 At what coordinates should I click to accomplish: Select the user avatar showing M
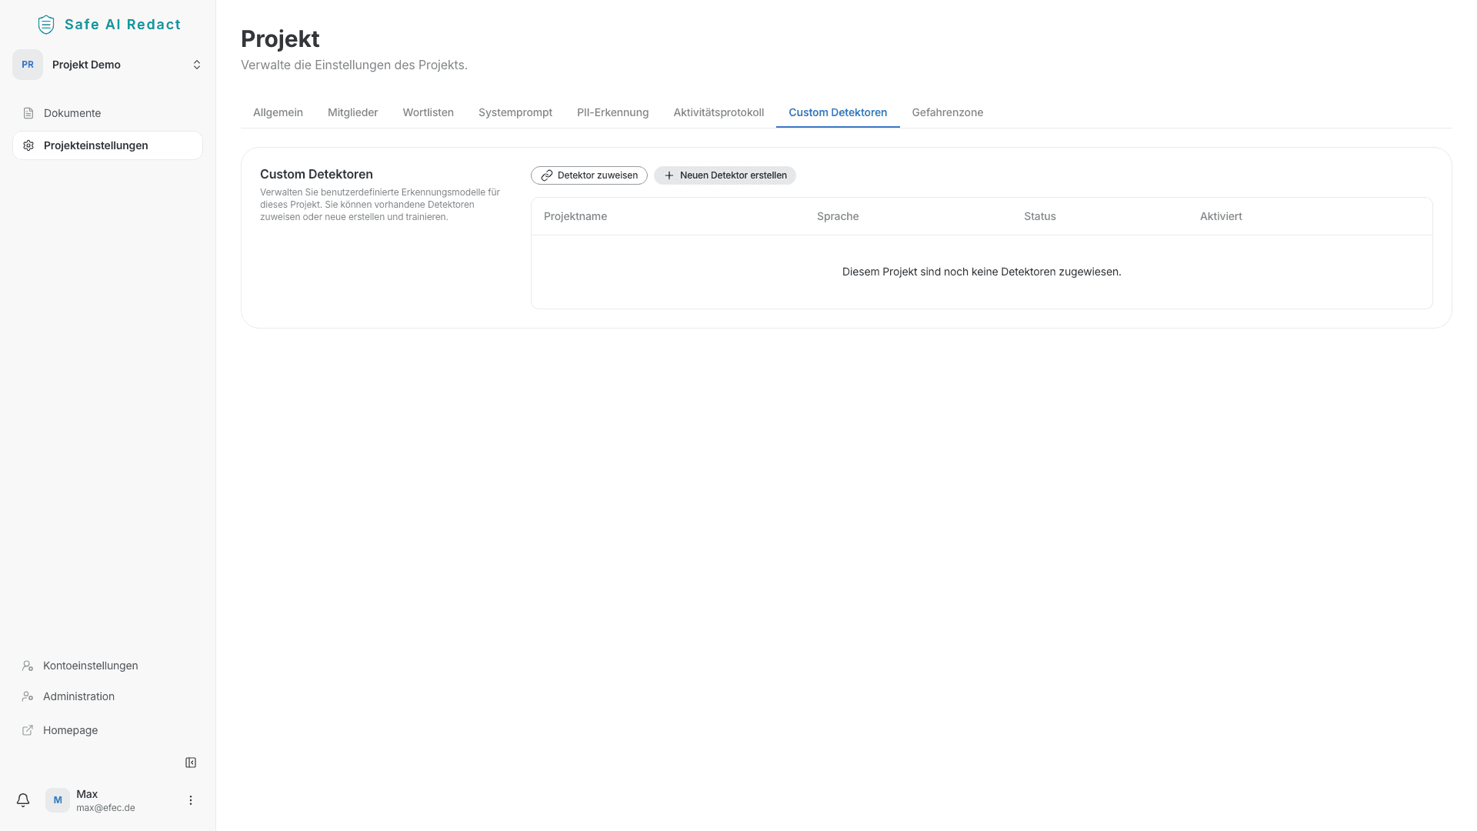pyautogui.click(x=57, y=800)
